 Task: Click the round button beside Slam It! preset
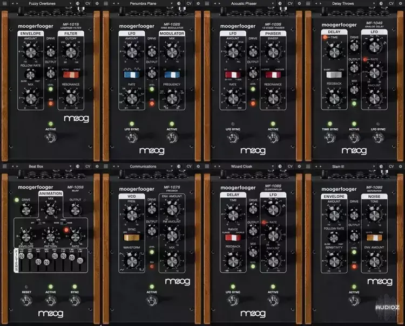[x=381, y=167]
